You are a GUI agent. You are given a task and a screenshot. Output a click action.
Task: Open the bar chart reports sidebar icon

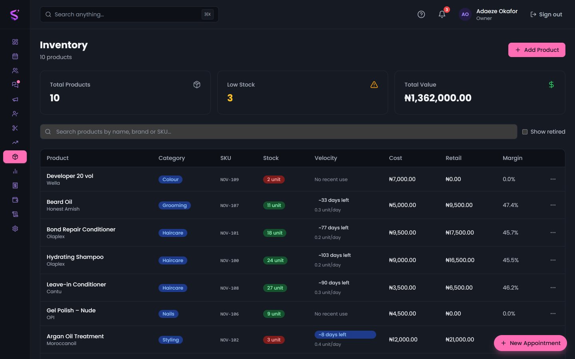(15, 171)
